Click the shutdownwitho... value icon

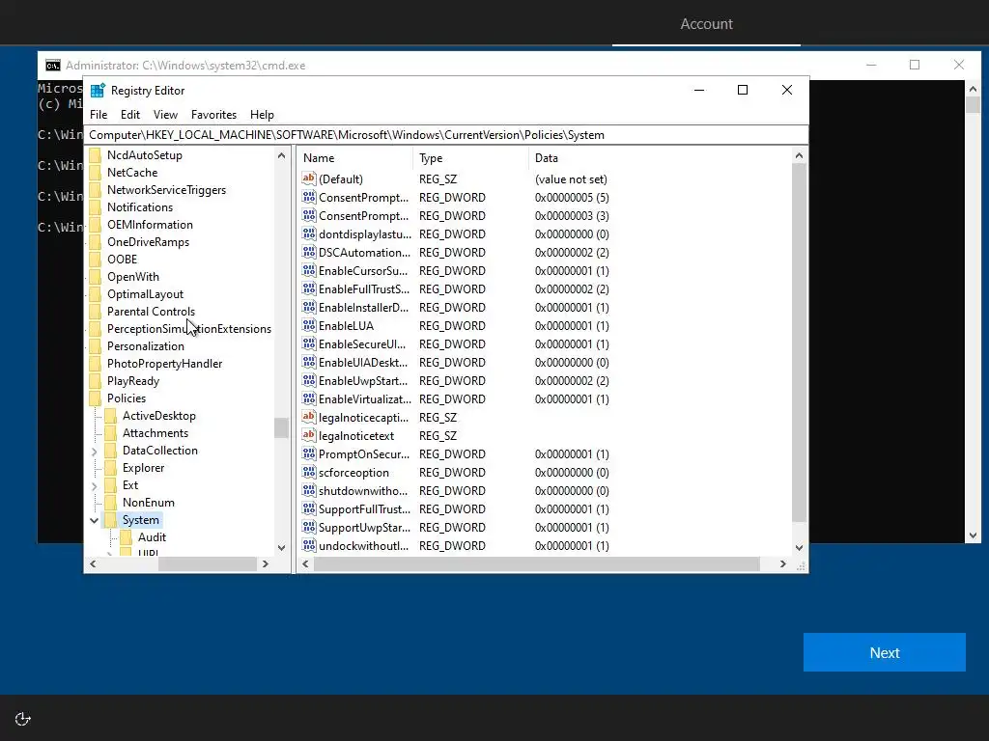[308, 490]
